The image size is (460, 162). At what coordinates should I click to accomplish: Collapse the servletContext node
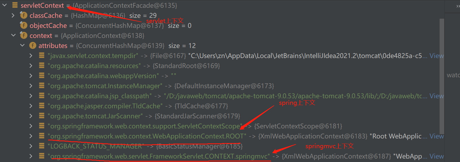[5, 5]
